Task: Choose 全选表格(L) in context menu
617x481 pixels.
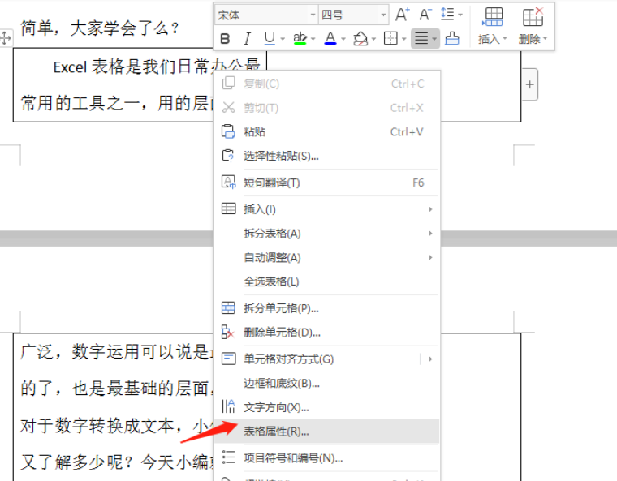Action: pos(326,281)
